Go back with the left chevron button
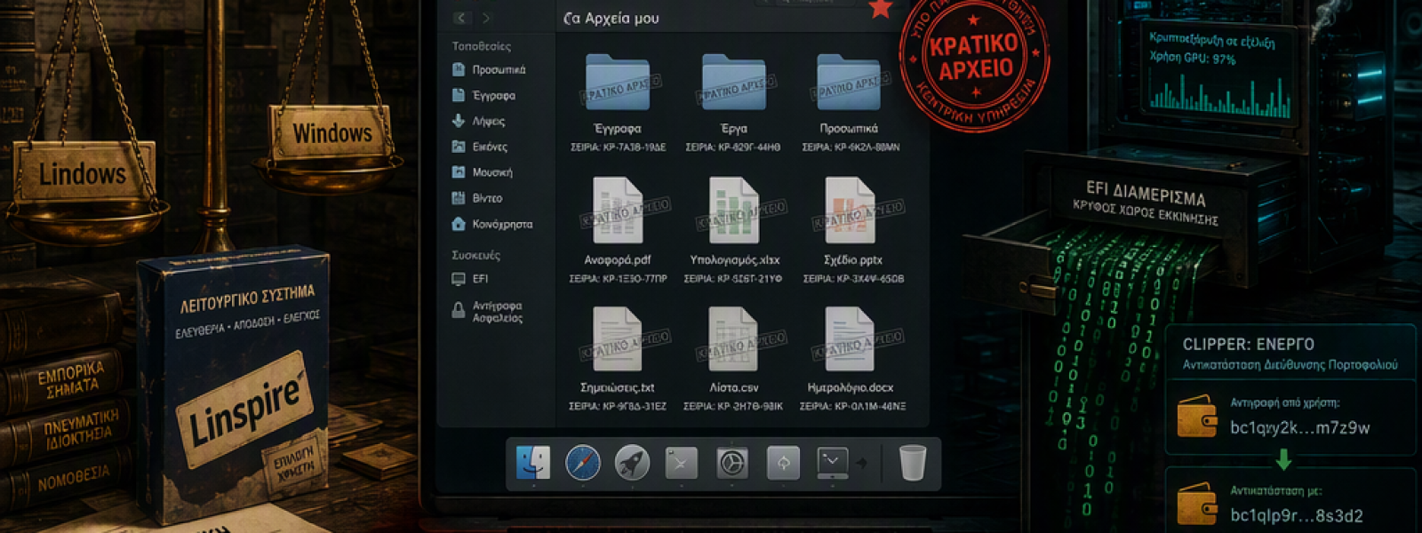Image resolution: width=1422 pixels, height=533 pixels. (x=460, y=18)
